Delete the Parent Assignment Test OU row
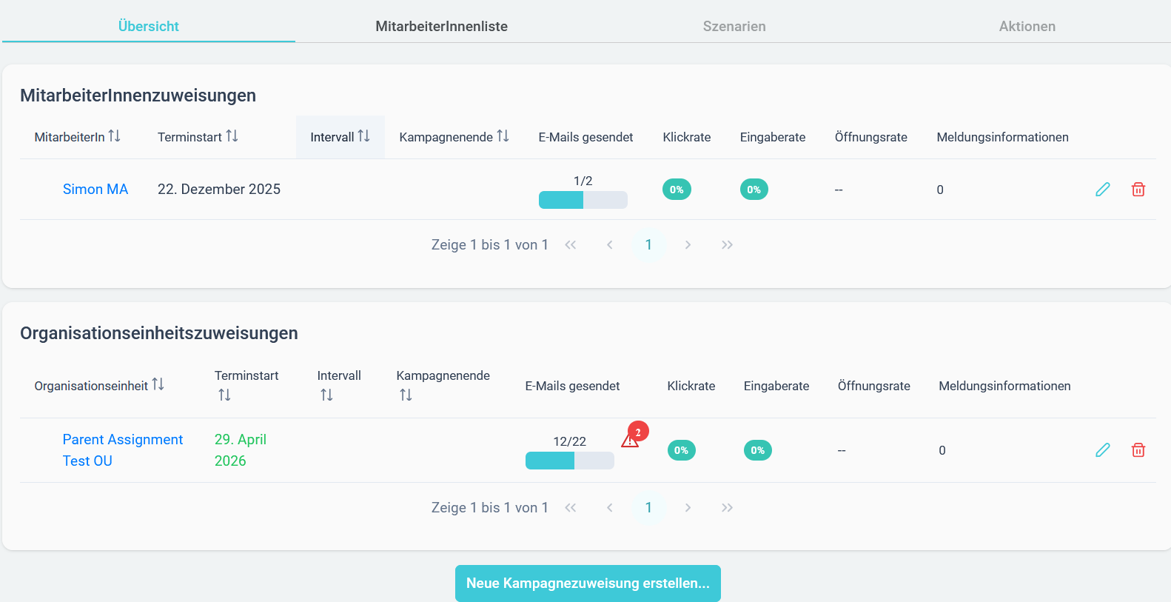This screenshot has width=1171, height=602. 1138,450
